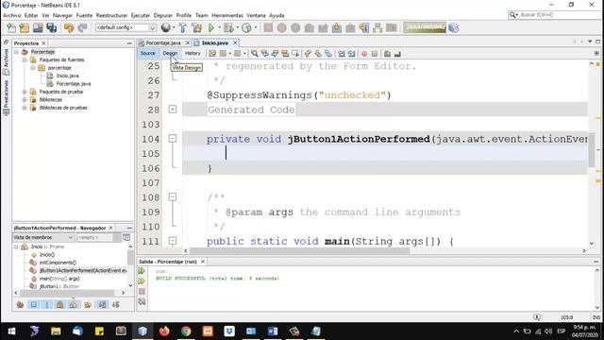Click the New File toolbar icon
This screenshot has width=604, height=340.
[x=11, y=27]
